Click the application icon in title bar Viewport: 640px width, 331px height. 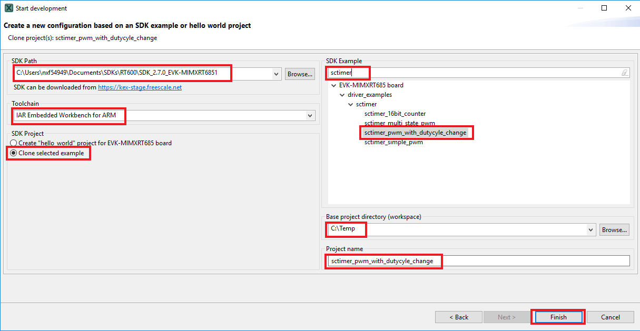[x=8, y=8]
